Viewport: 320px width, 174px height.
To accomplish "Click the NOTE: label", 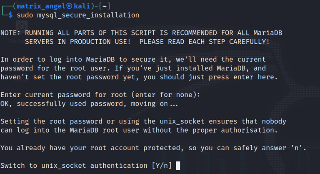I will click(10, 33).
